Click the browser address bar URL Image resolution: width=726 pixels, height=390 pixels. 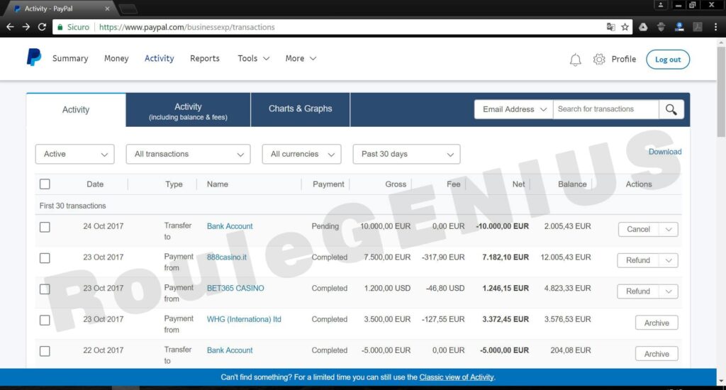pos(187,27)
